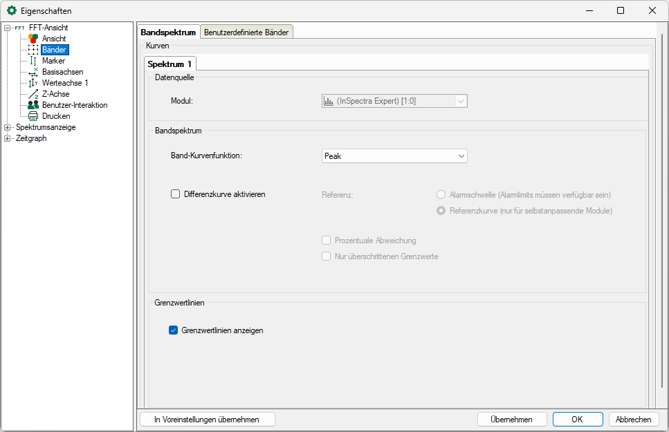Expand the Spektrumsanzeige tree node
Viewport: 669px width, 432px height.
point(8,127)
